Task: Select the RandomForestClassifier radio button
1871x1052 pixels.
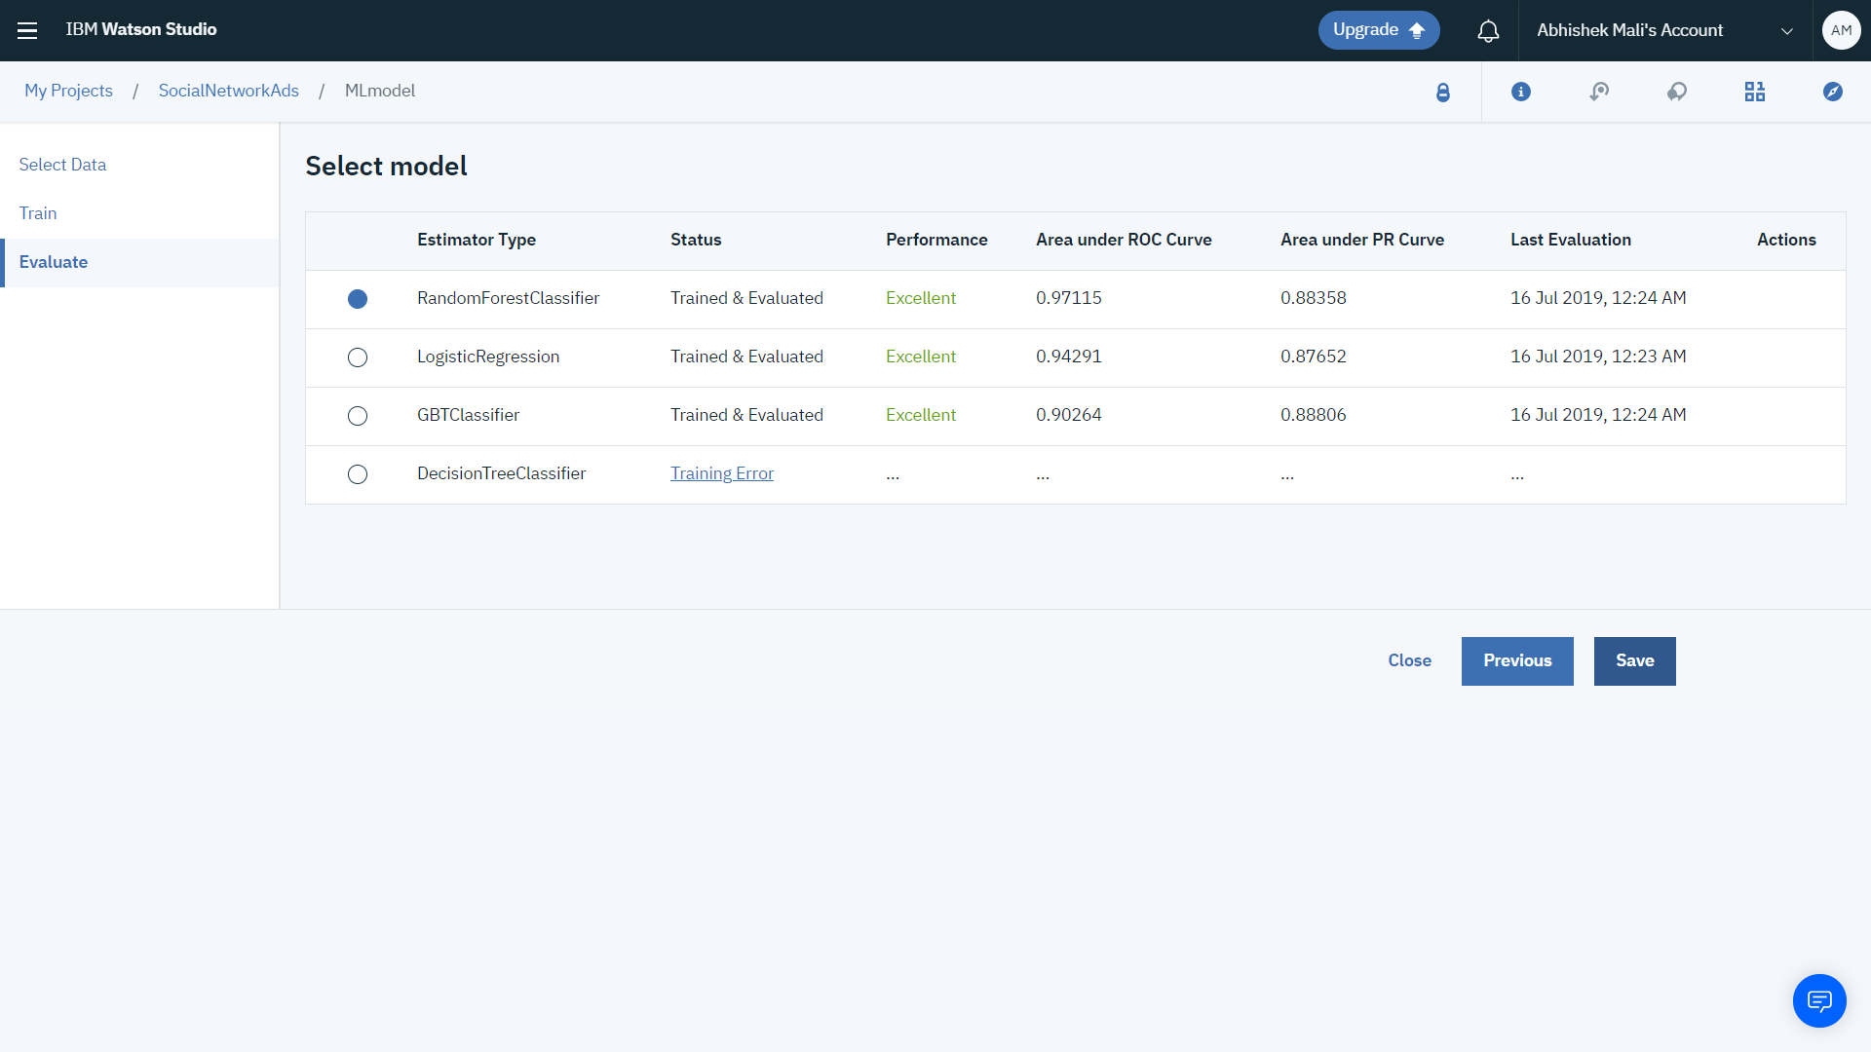Action: (x=358, y=299)
